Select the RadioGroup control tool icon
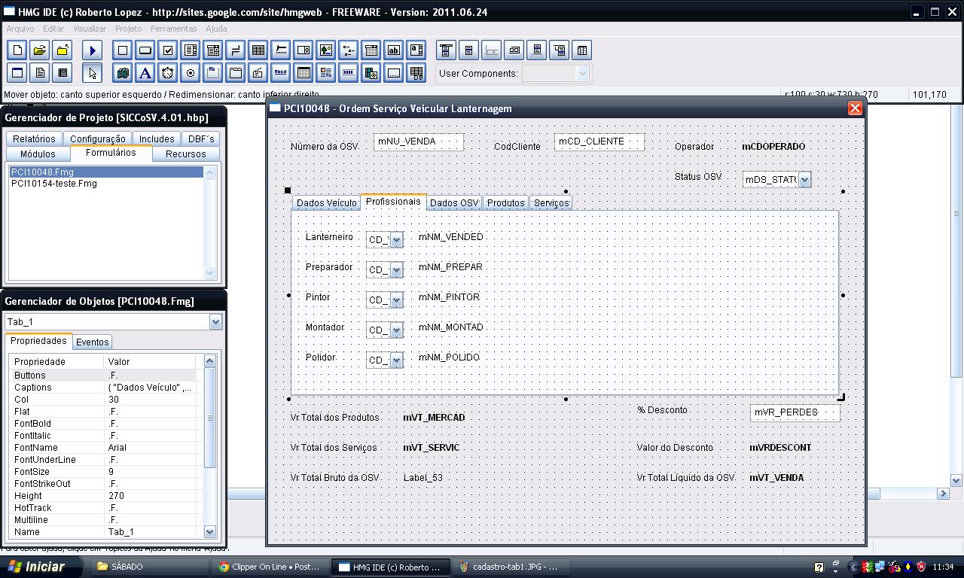This screenshot has width=964, height=578. tap(191, 73)
